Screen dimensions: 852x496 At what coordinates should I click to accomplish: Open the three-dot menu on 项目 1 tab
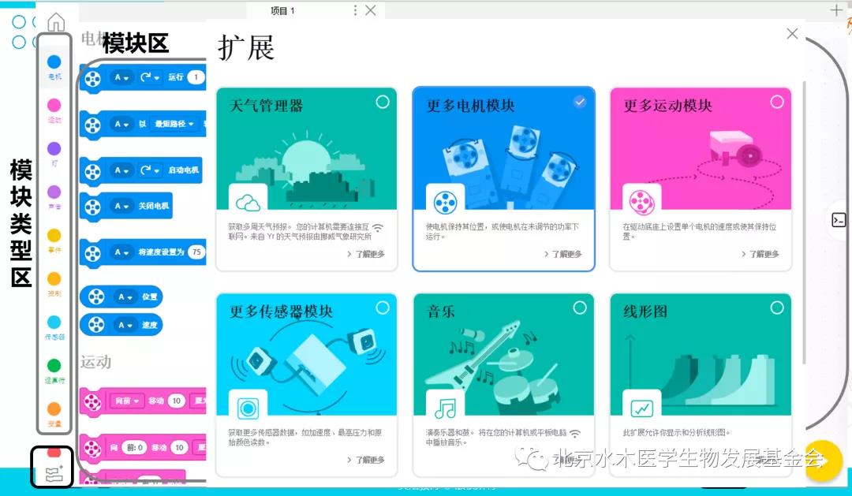[354, 10]
